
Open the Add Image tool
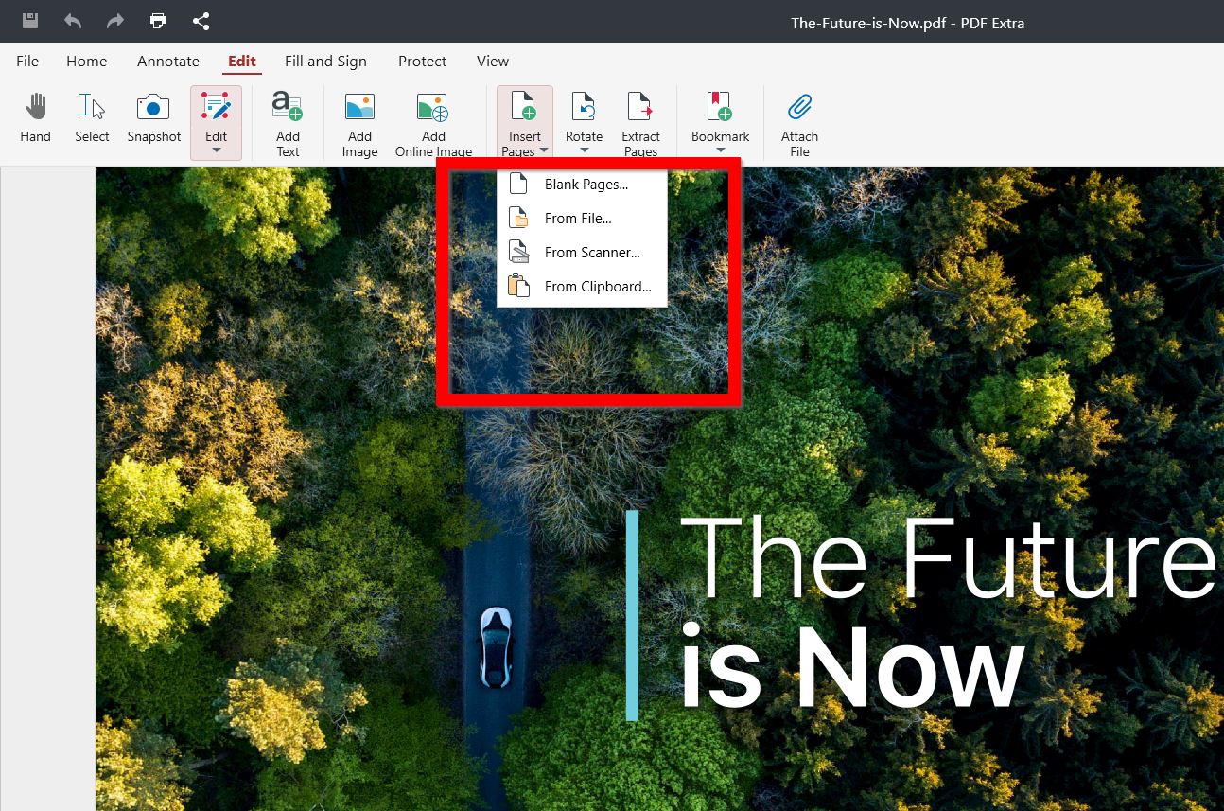coord(359,118)
